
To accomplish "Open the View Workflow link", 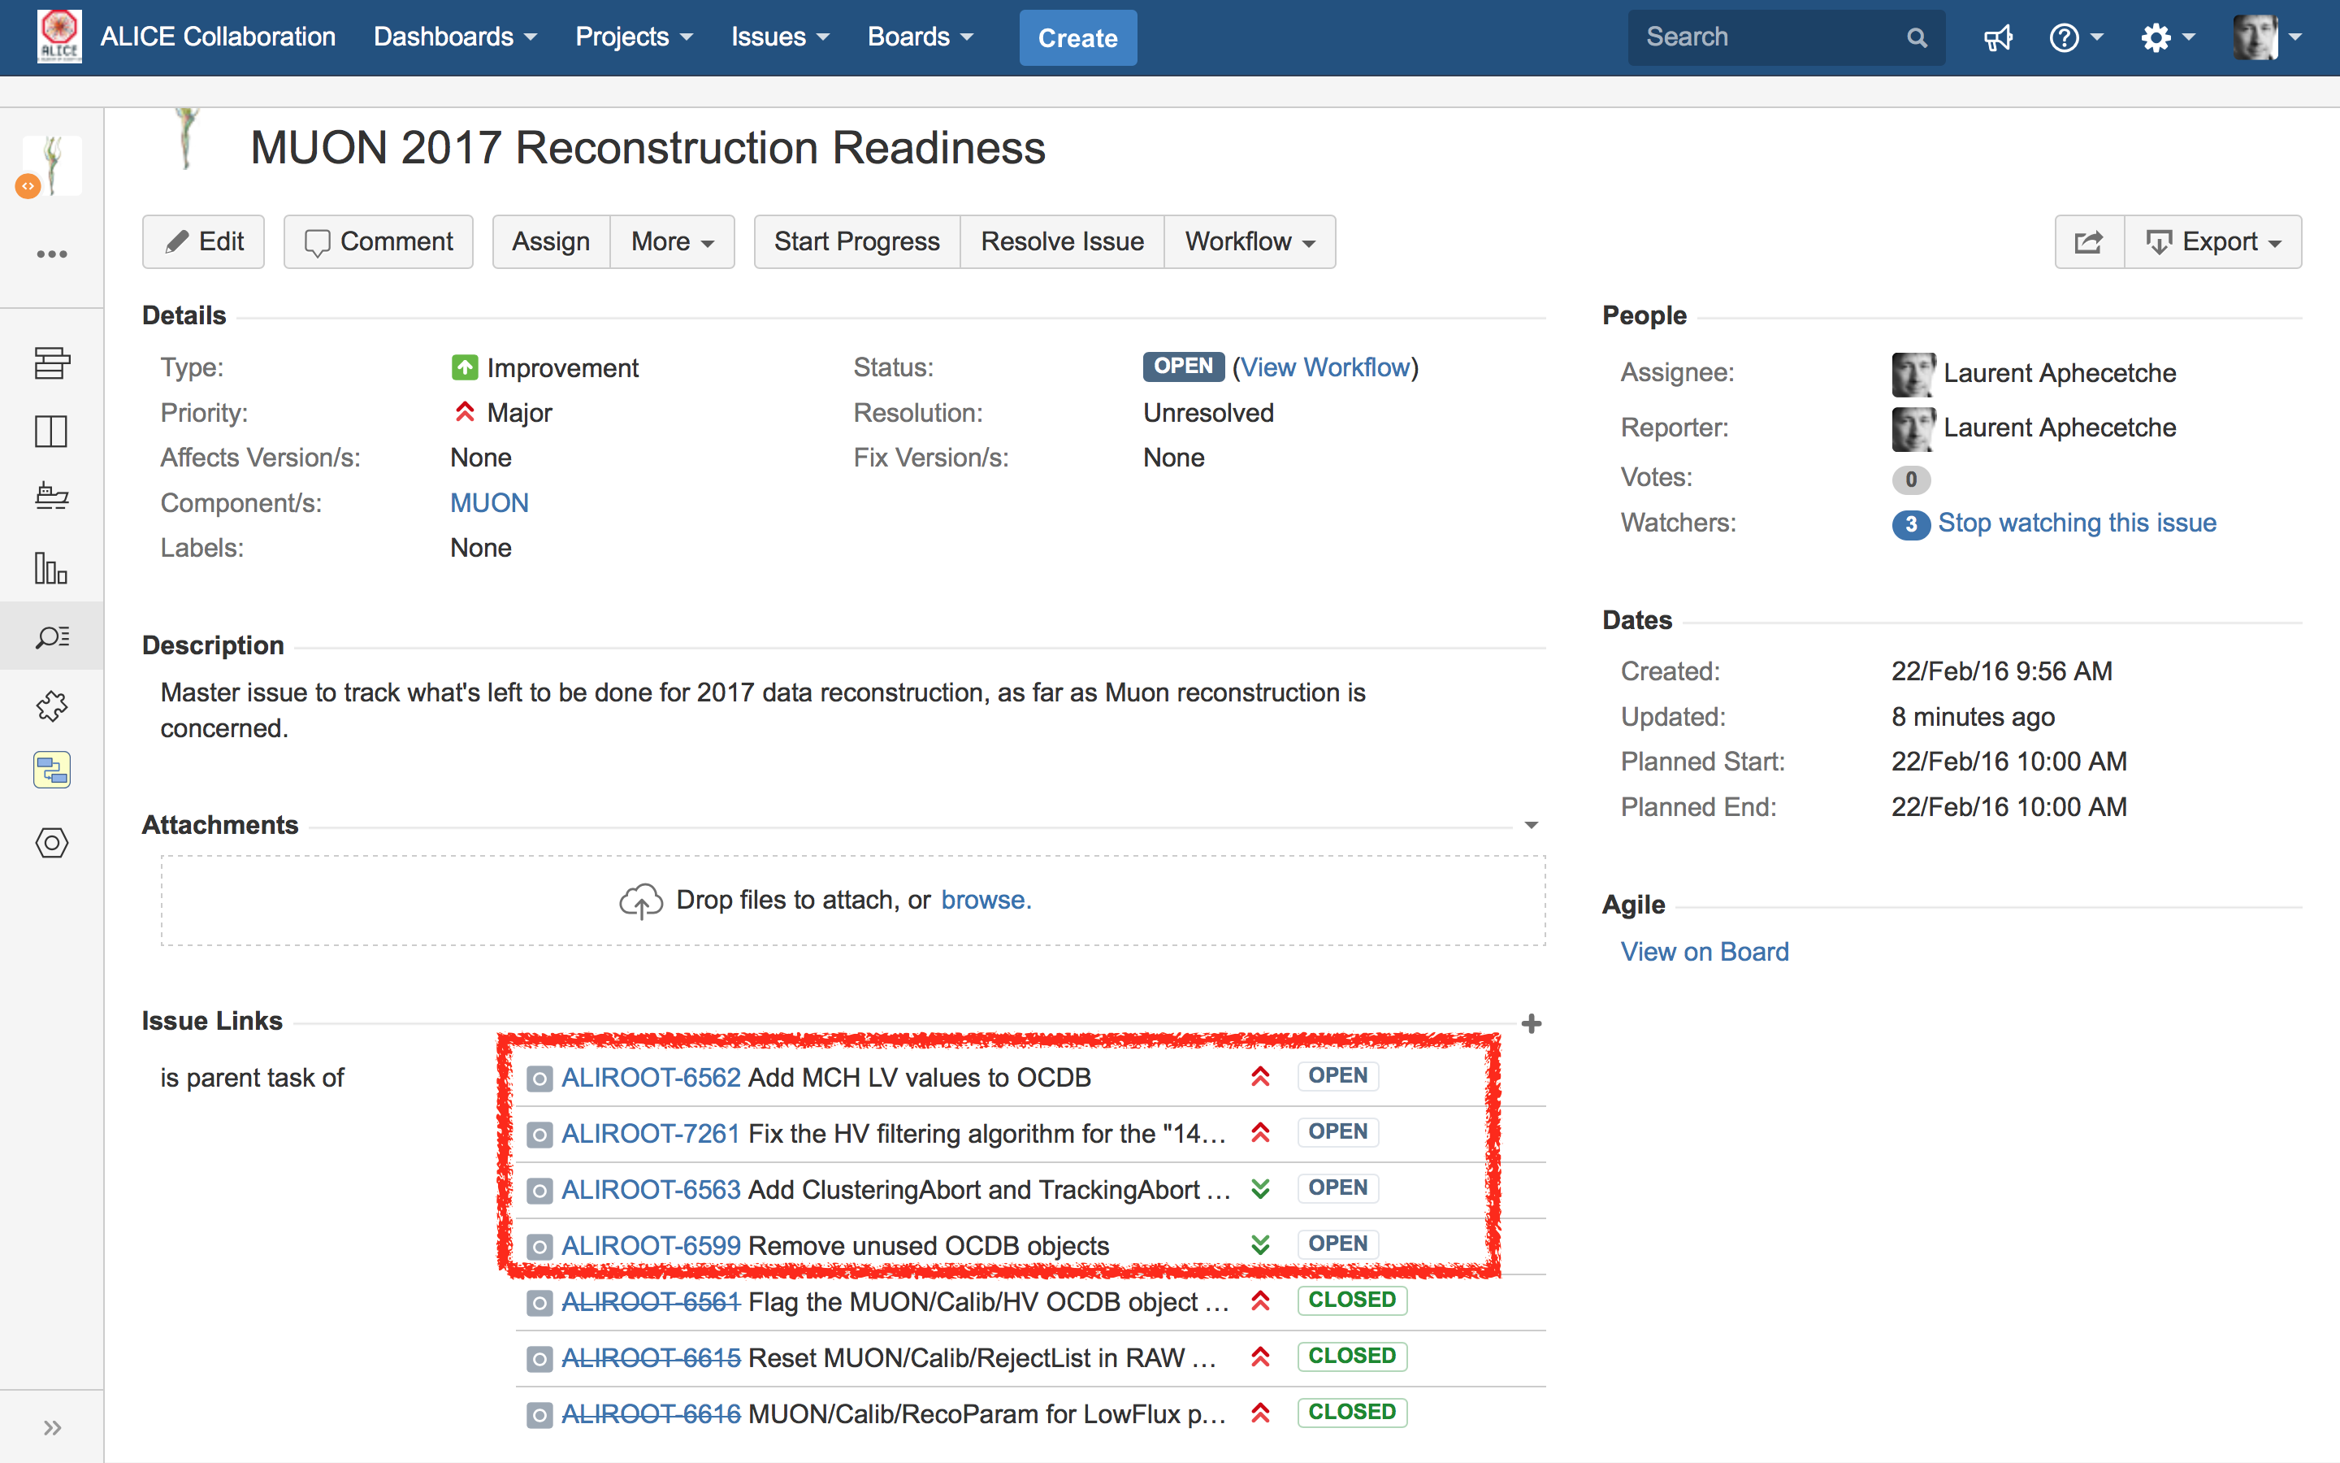I will [x=1324, y=367].
